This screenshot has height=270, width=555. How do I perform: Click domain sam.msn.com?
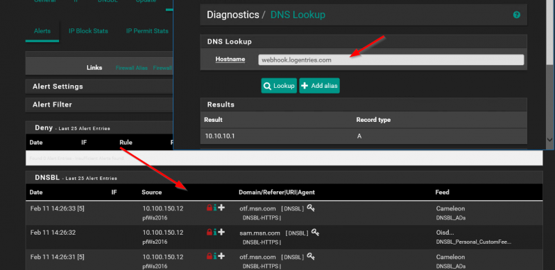coord(259,233)
